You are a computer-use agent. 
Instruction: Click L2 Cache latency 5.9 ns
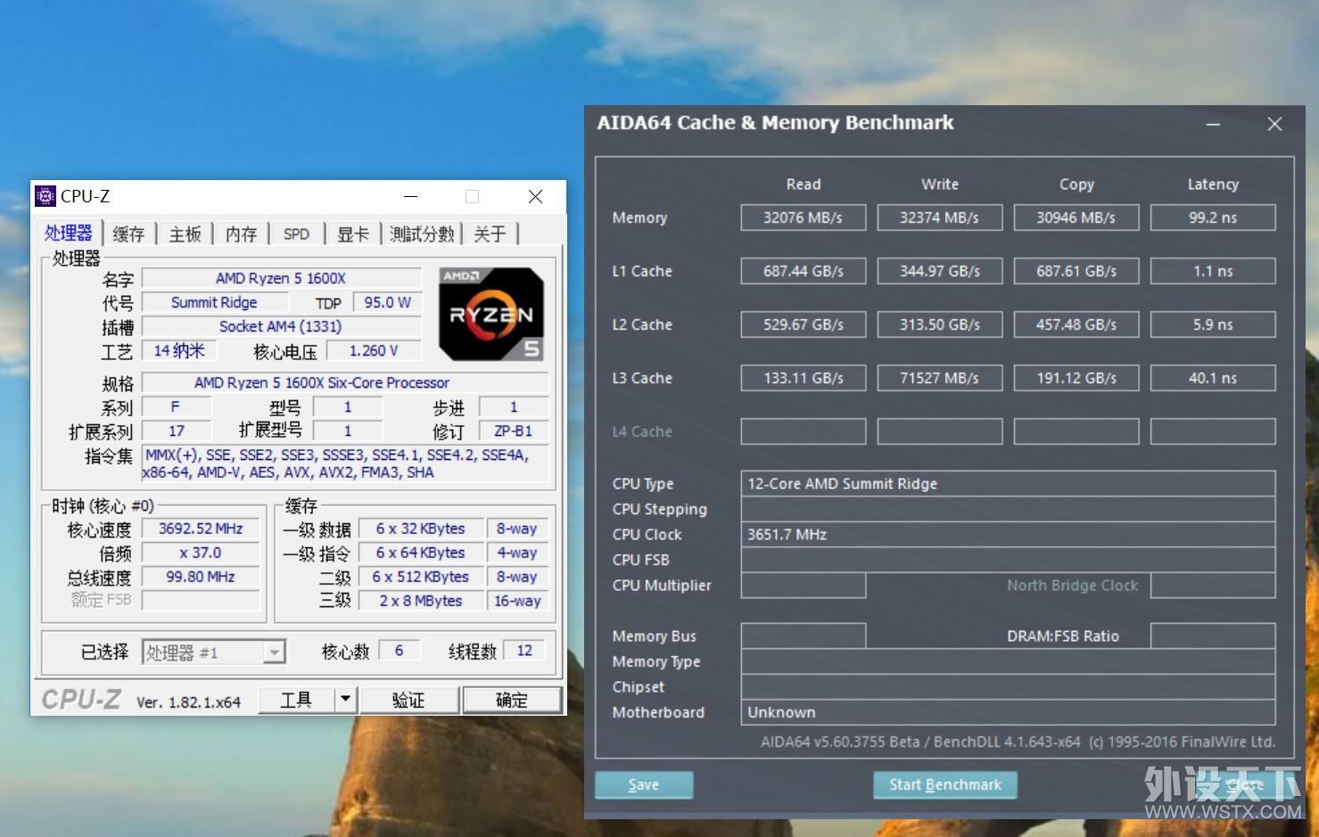(x=1213, y=324)
